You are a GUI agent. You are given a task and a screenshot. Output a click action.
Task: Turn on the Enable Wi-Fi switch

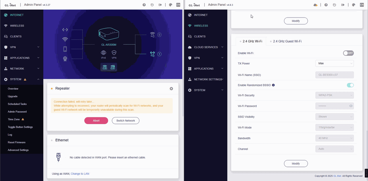[348, 53]
